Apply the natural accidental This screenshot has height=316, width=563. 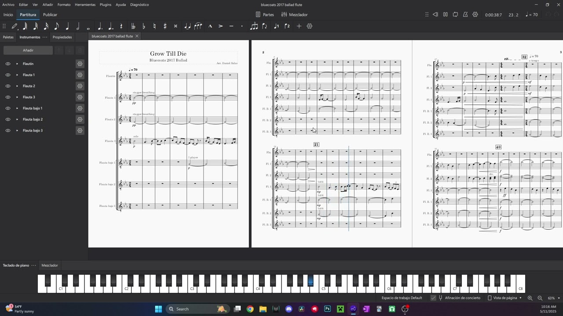click(154, 26)
